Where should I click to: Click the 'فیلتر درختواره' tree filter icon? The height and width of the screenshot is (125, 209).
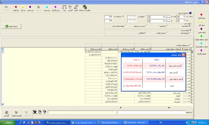17,113
